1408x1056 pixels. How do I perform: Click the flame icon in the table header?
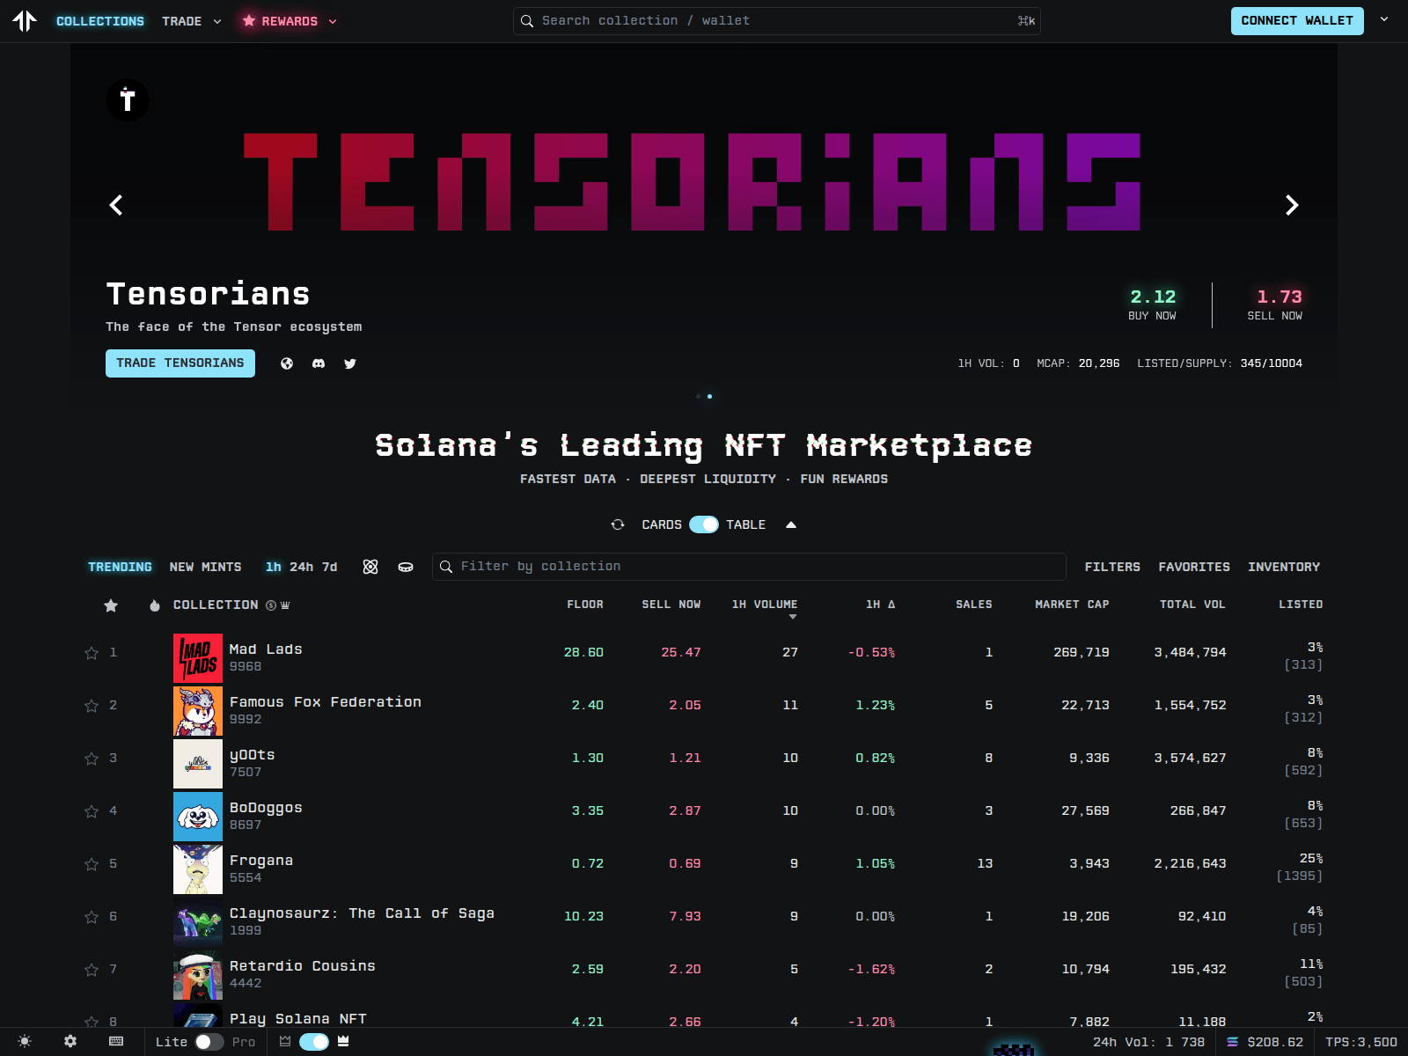pos(155,605)
